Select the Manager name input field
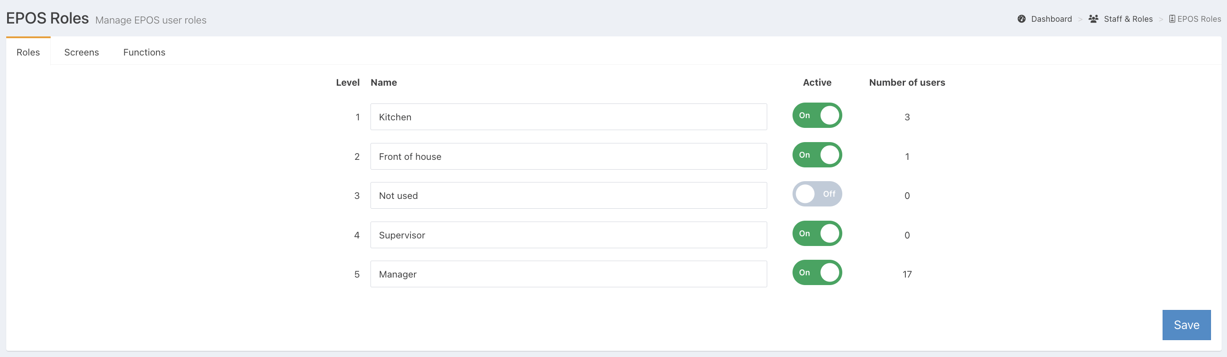The height and width of the screenshot is (357, 1227). (568, 274)
